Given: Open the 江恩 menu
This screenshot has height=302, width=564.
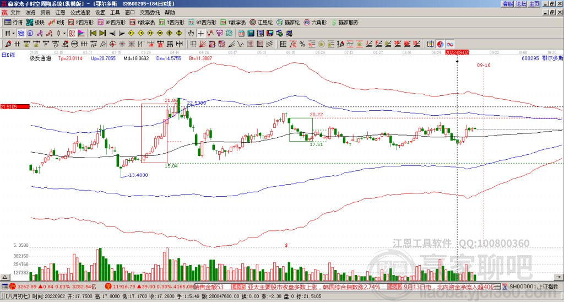Looking at the screenshot, I should coord(60,13).
